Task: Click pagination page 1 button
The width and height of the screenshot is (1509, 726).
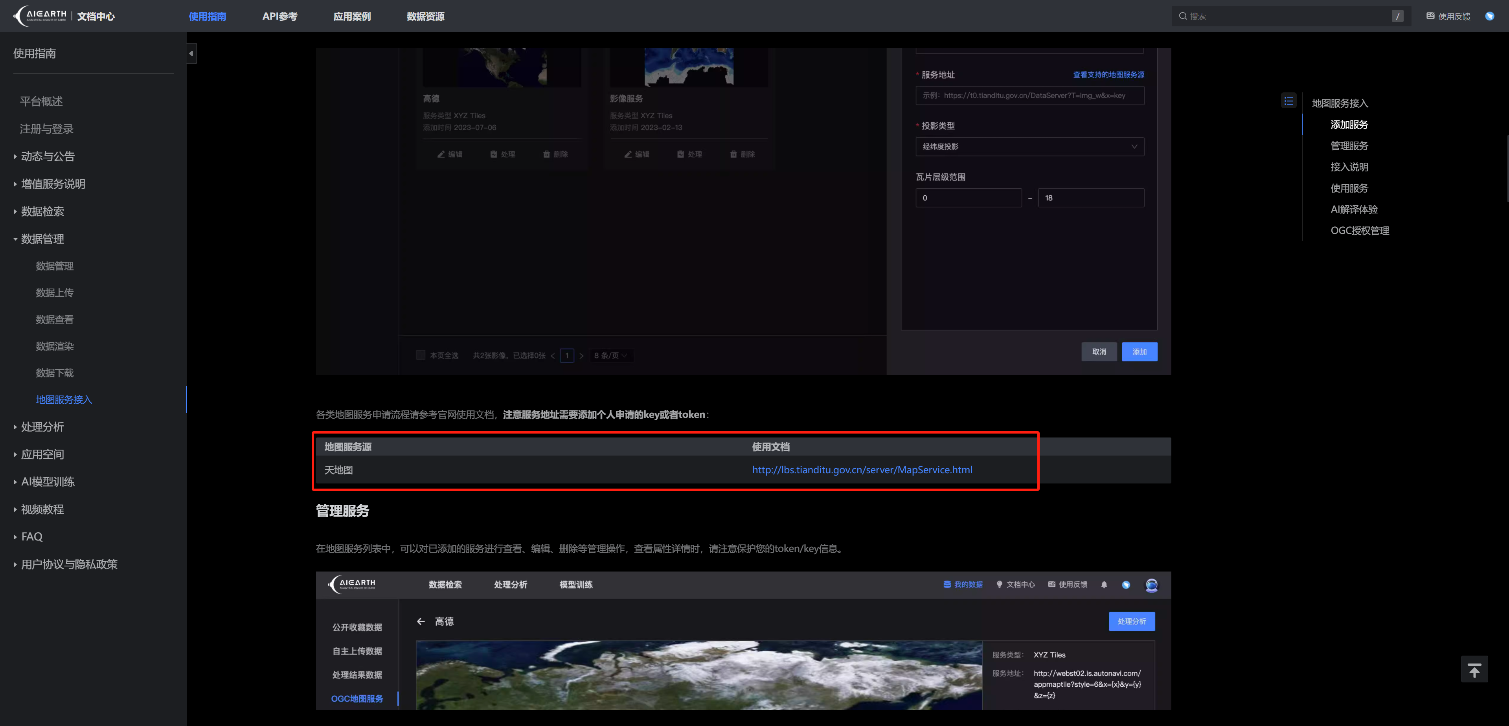Action: pos(566,355)
